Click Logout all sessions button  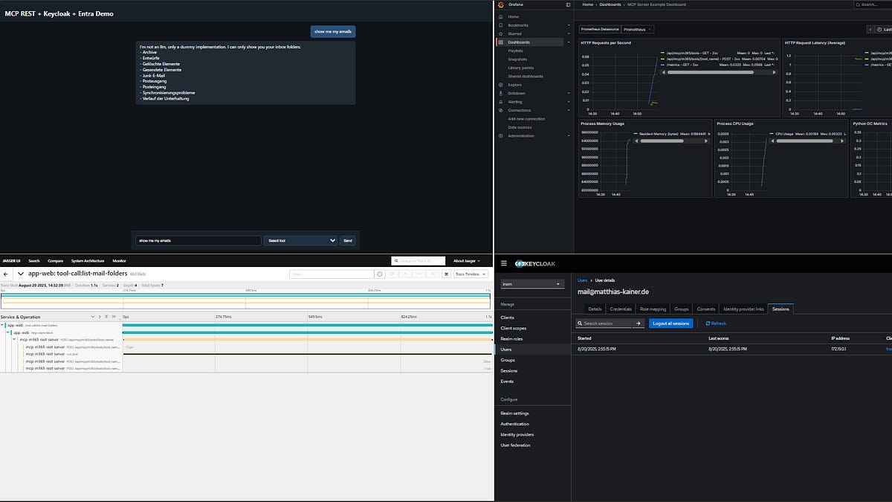pyautogui.click(x=671, y=324)
